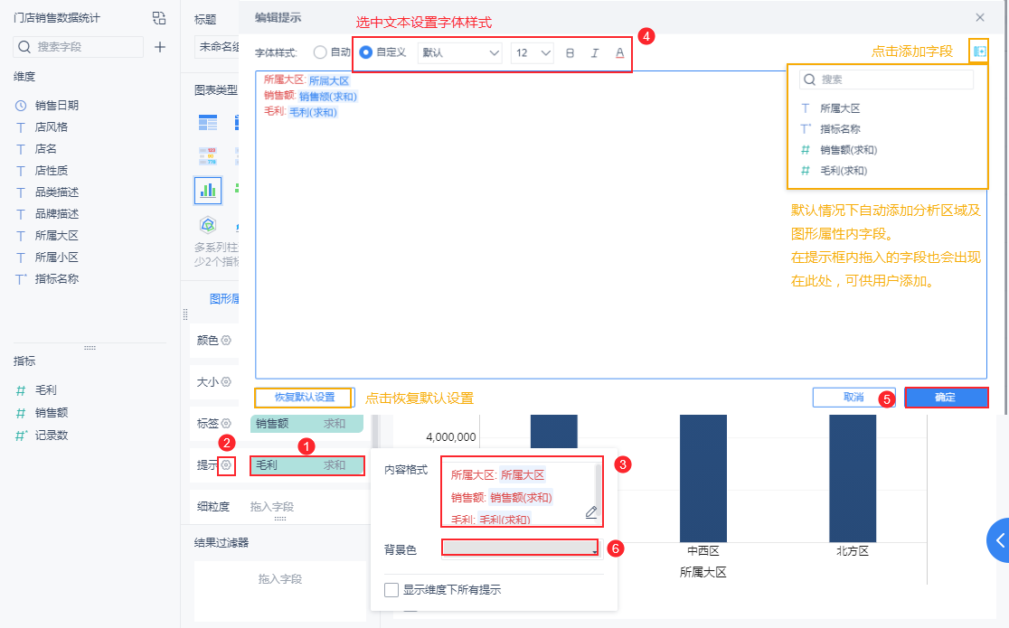Click the 店名 dimension field
This screenshot has width=1009, height=628.
point(46,148)
